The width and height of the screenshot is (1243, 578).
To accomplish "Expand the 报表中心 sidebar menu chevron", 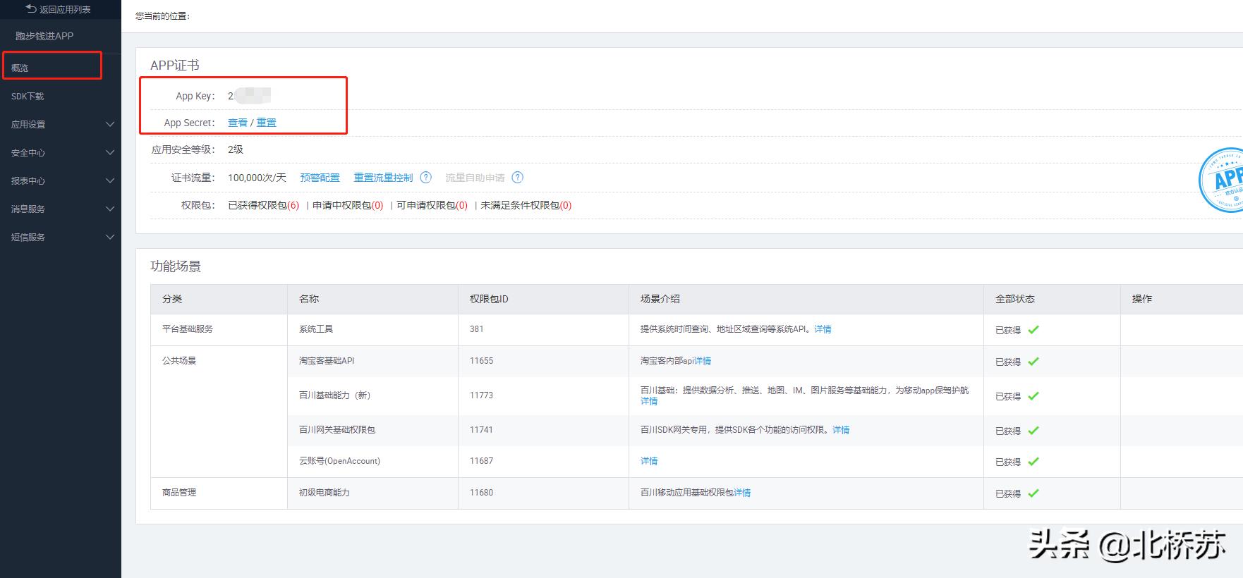I will (x=110, y=180).
